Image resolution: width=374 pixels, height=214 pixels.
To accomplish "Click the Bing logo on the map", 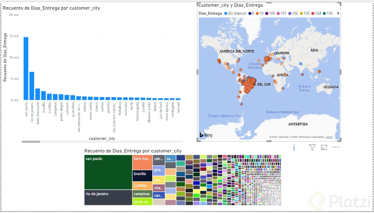I will pos(206,135).
